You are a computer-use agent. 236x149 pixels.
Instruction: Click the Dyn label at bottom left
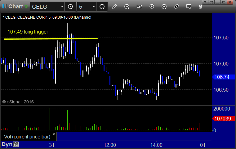[x=7, y=144]
